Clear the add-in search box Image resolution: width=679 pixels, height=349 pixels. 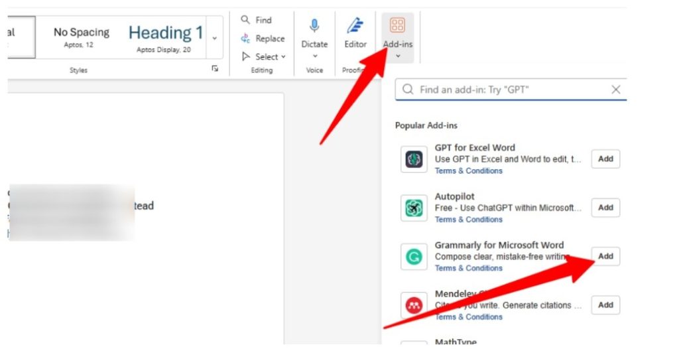(615, 90)
